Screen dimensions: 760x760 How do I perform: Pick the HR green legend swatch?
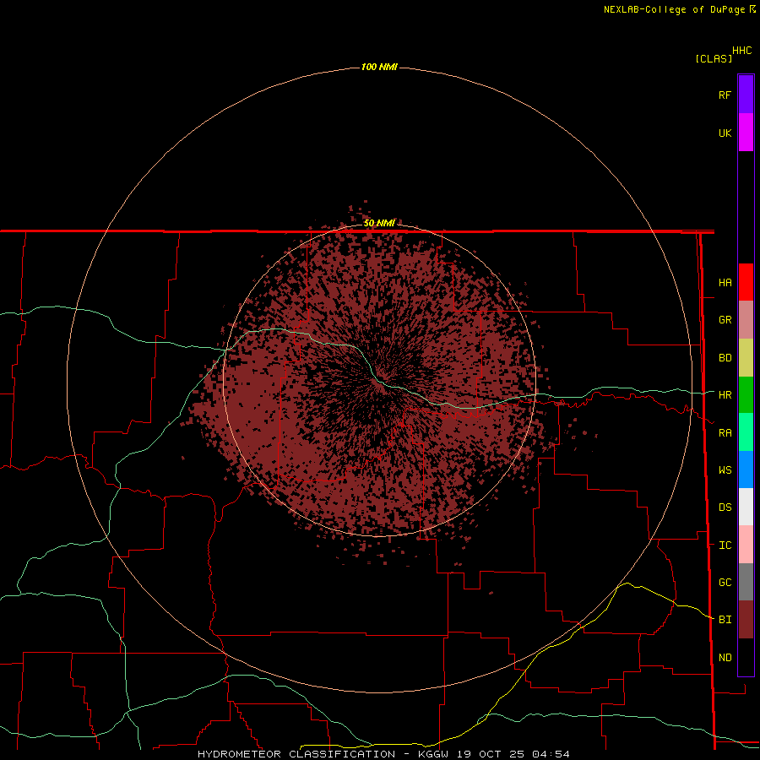click(746, 394)
